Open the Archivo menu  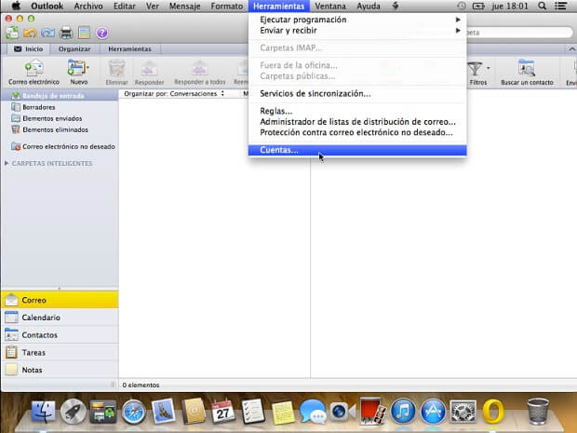88,6
